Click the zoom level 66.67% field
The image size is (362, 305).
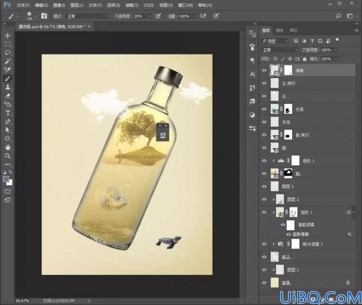click(x=23, y=301)
